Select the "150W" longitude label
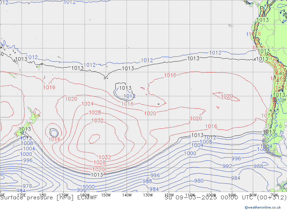 pyautogui.click(x=106, y=195)
